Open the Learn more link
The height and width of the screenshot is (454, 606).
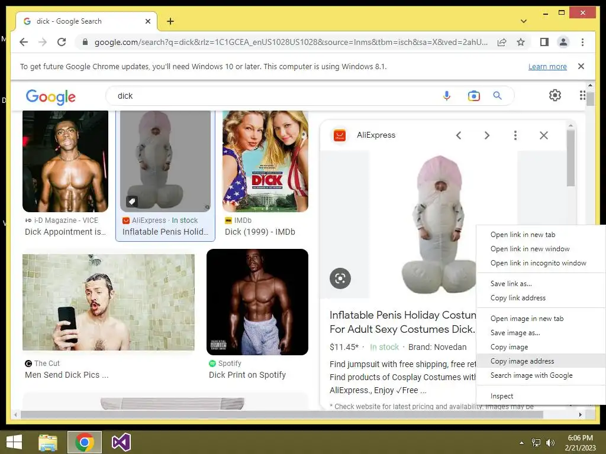click(x=547, y=66)
